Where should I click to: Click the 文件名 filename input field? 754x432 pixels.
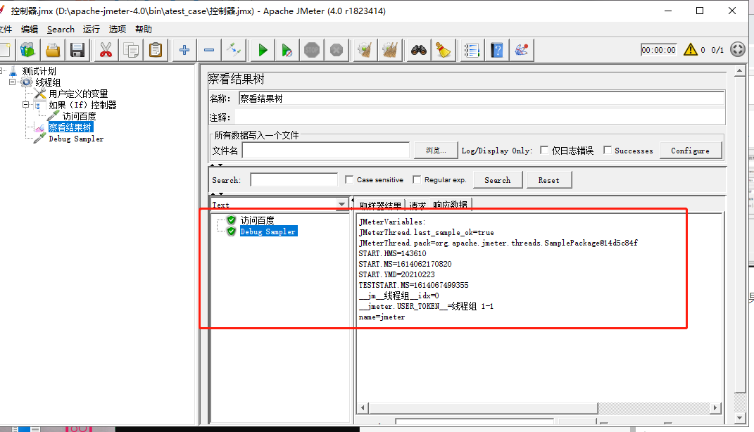click(325, 151)
